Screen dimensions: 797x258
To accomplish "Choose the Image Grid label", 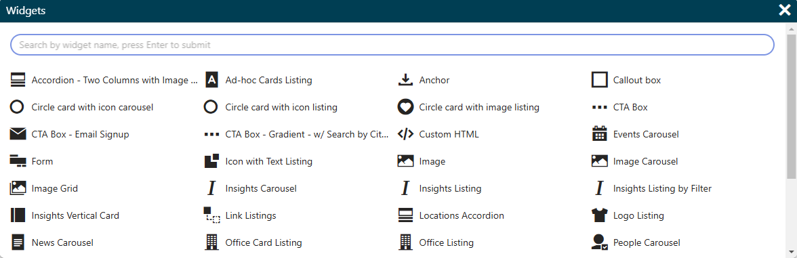I will click(x=54, y=188).
